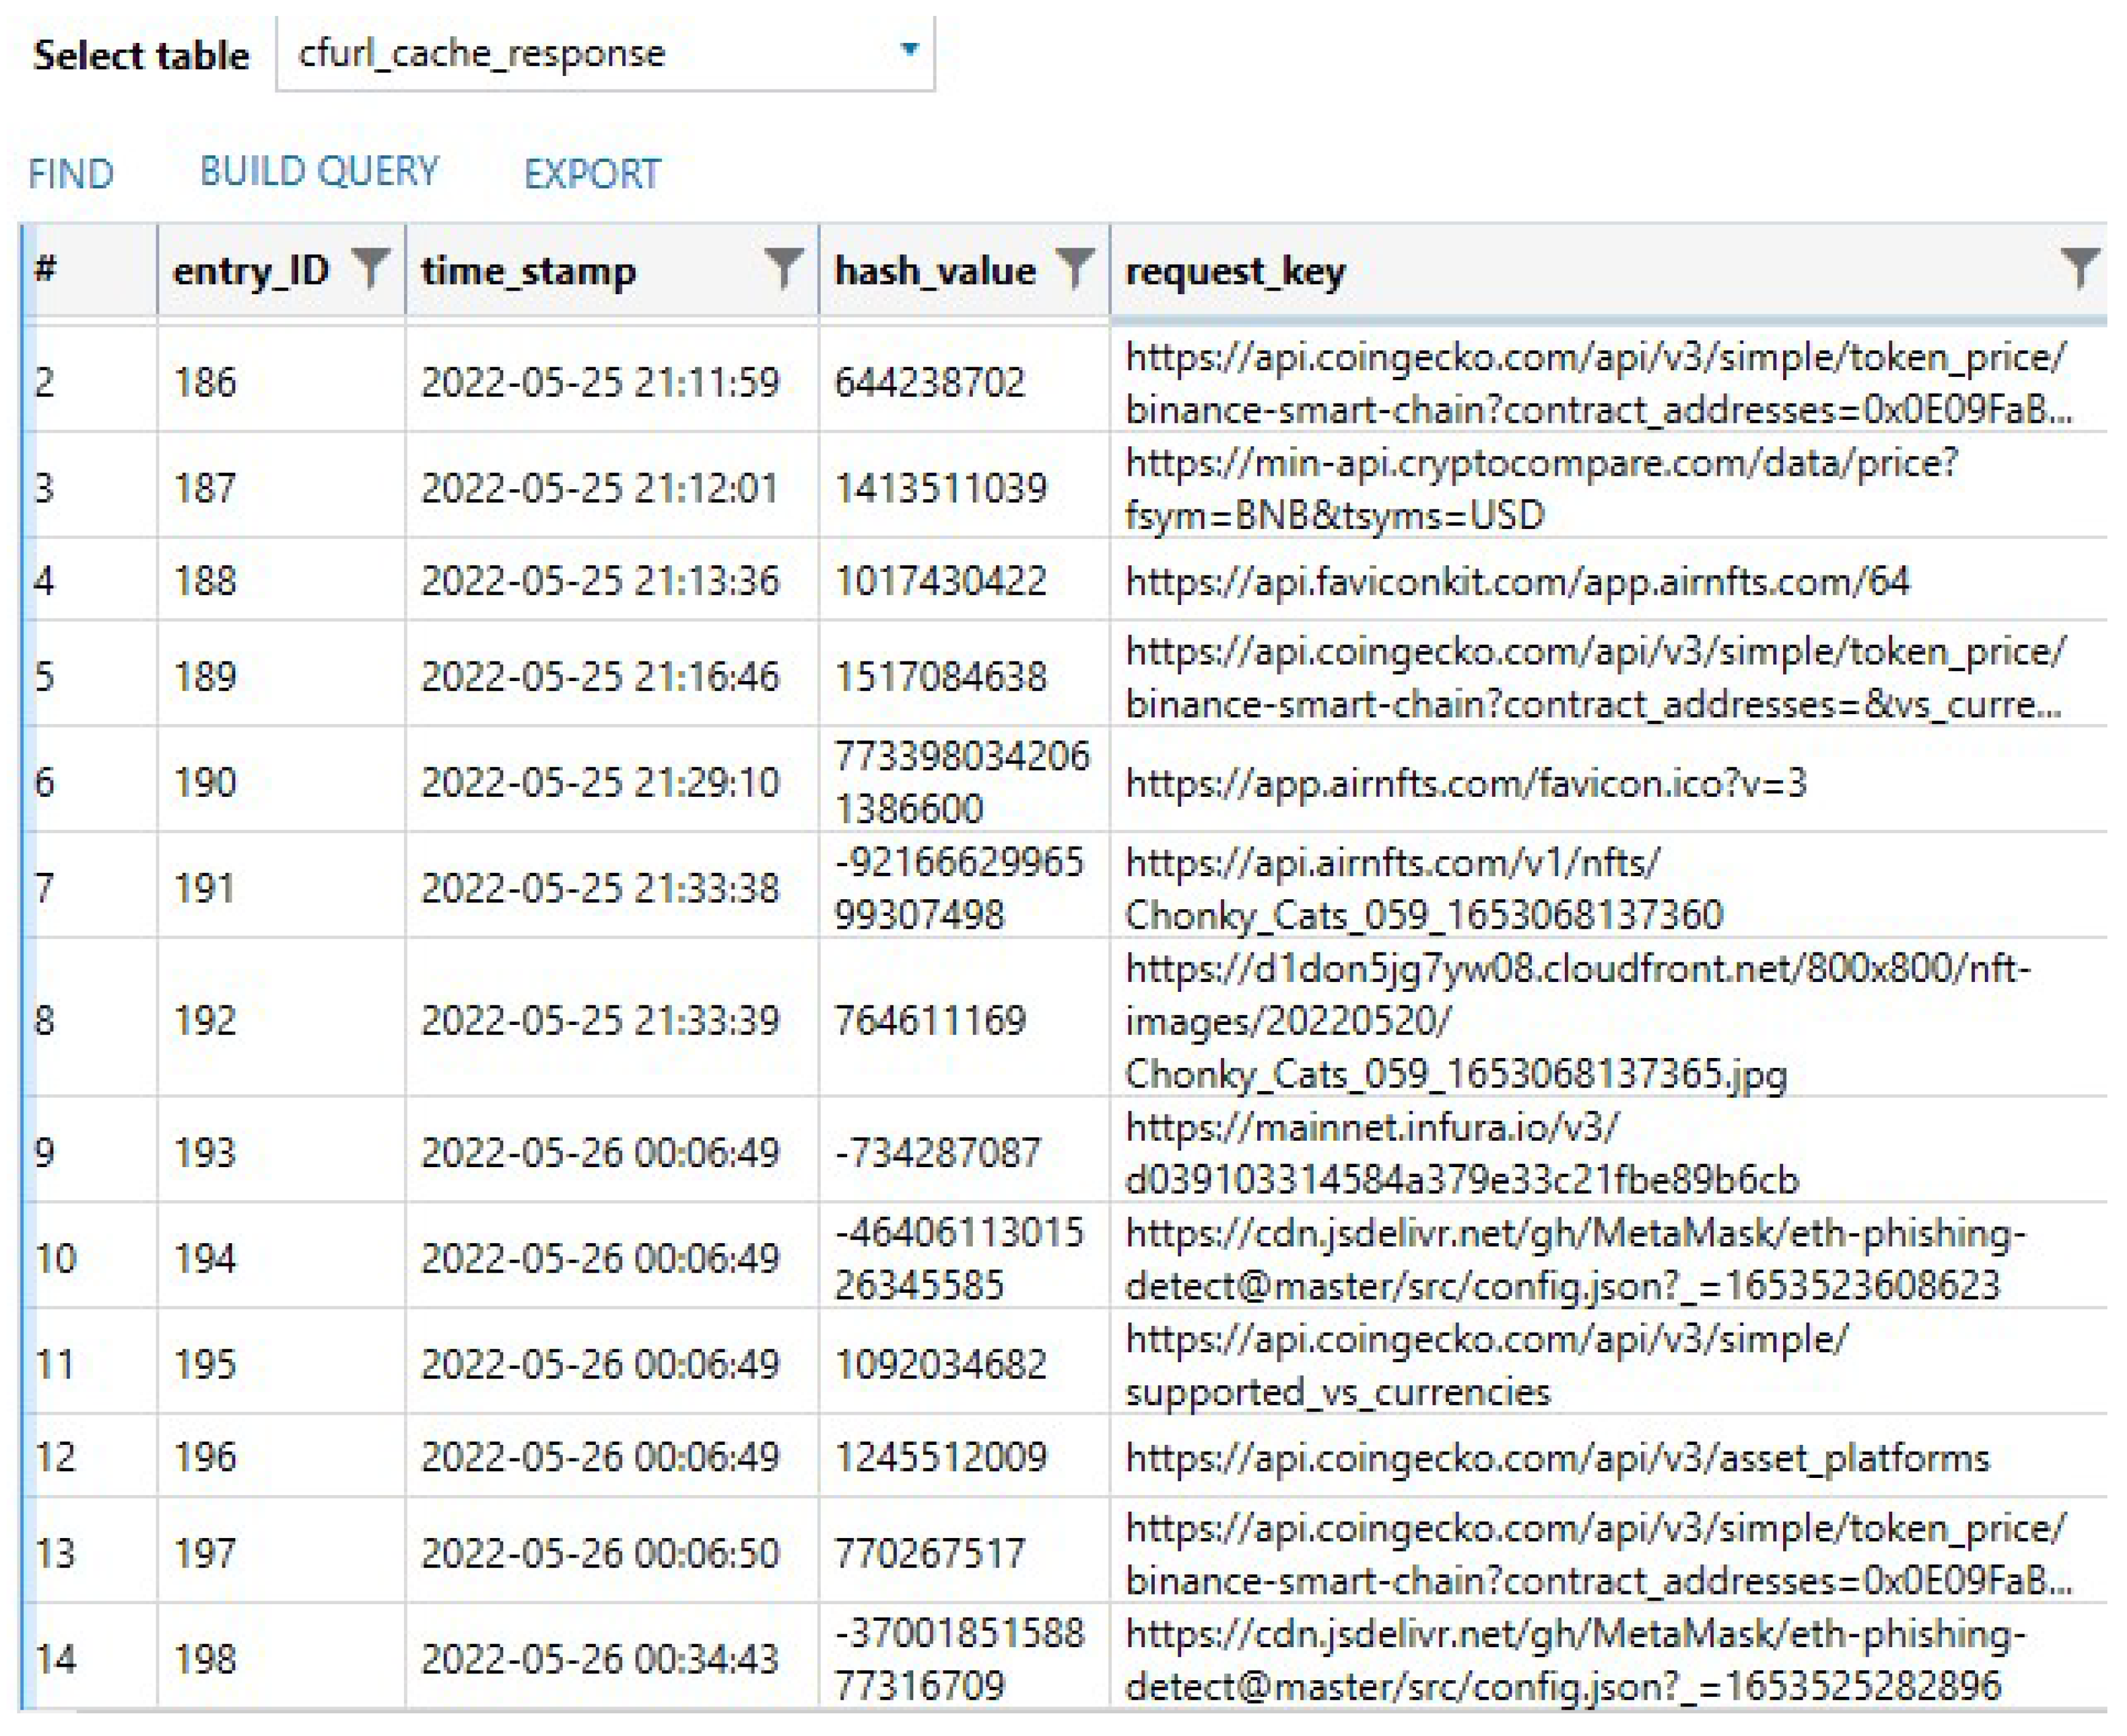Click the request_key column header

pyautogui.click(x=1235, y=268)
